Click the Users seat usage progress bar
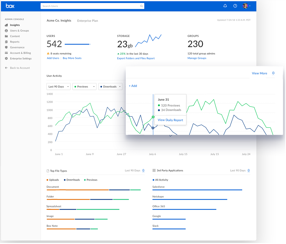Viewport: 286px width, 244px height. click(78, 44)
